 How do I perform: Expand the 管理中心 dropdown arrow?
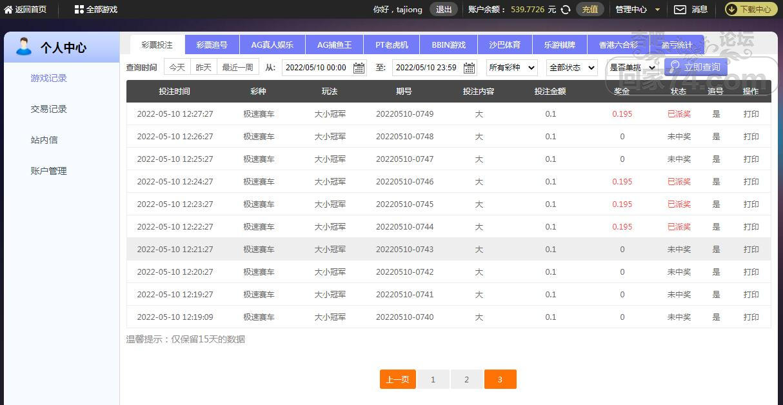[657, 10]
